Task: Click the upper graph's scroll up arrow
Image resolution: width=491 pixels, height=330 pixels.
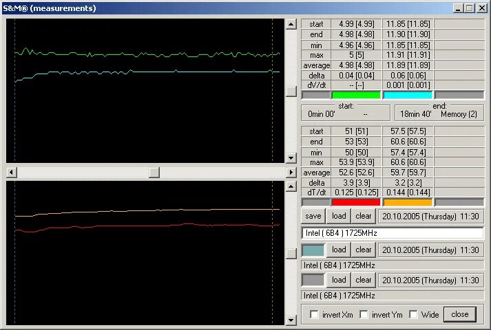Action: (x=291, y=24)
